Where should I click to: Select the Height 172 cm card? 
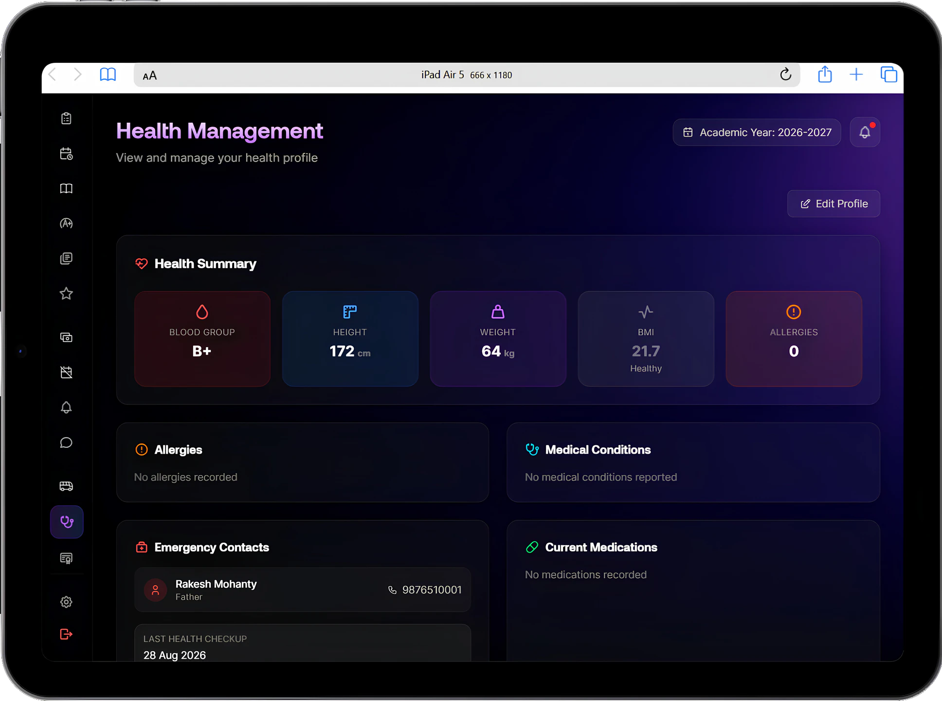click(350, 339)
